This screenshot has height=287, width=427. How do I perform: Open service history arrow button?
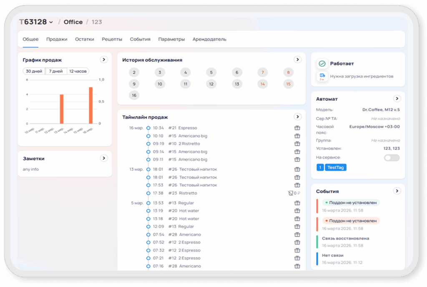point(297,60)
